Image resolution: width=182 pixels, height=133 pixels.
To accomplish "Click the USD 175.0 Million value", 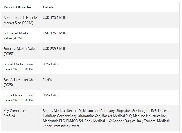I will tap(56, 33).
